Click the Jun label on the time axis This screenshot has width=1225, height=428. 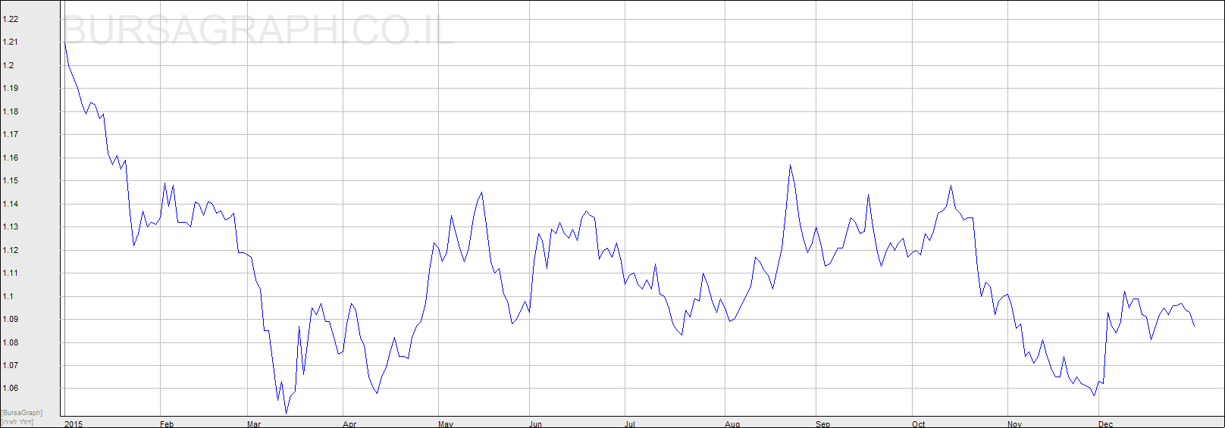pos(535,424)
